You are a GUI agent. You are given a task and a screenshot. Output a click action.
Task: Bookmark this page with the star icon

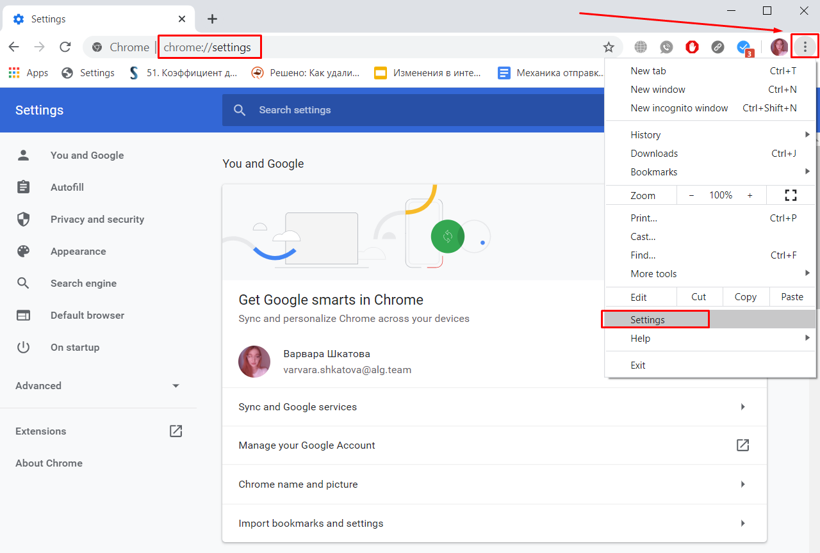(609, 47)
